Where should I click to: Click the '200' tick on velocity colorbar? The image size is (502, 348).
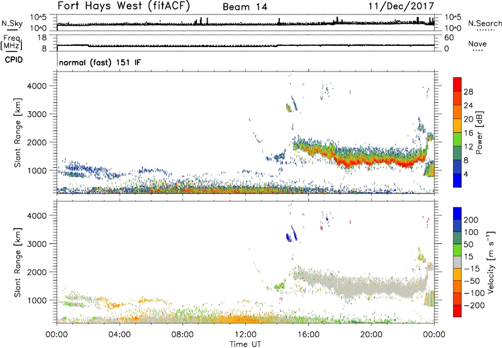[471, 220]
